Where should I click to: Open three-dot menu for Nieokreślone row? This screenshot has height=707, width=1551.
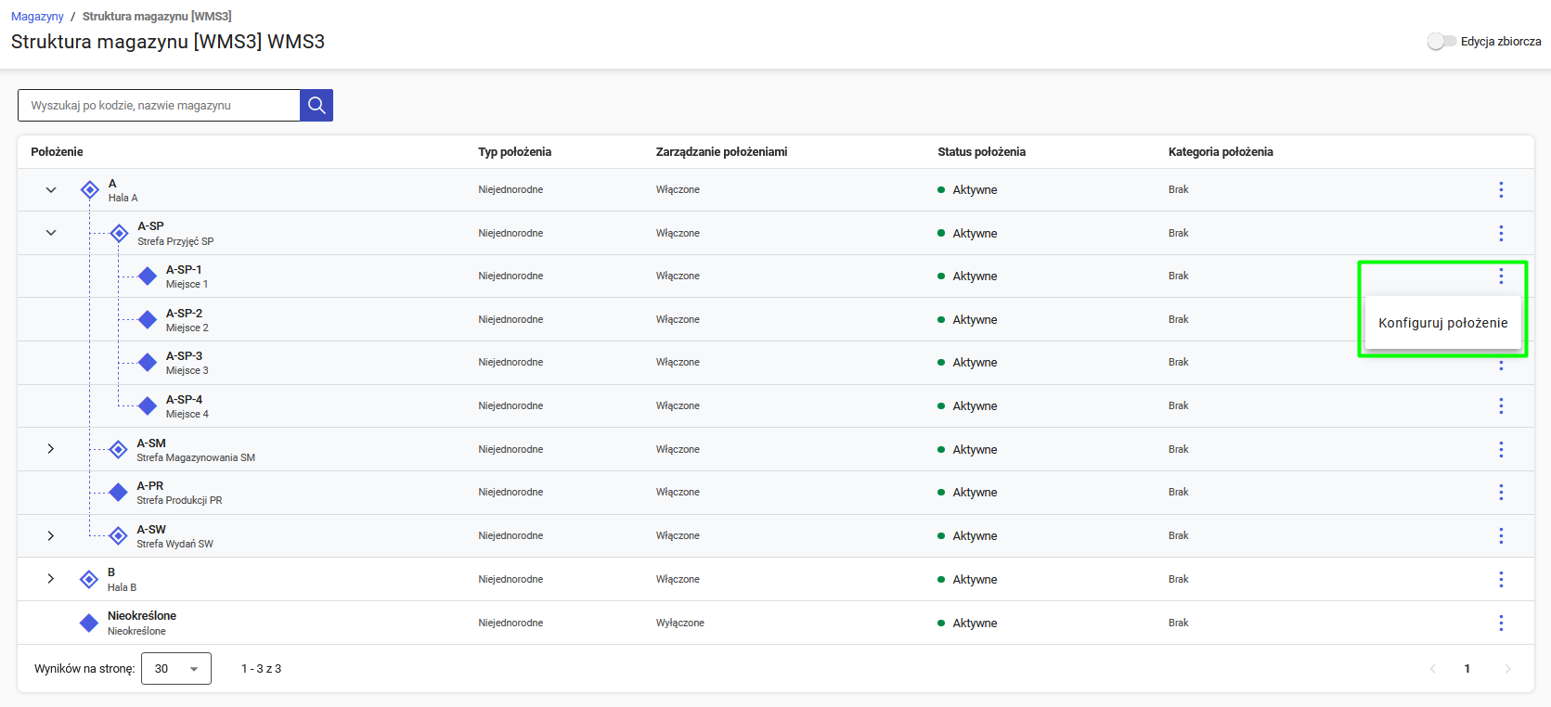(1500, 623)
